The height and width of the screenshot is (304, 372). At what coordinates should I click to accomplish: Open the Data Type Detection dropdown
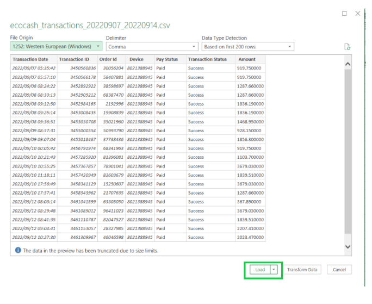point(247,47)
